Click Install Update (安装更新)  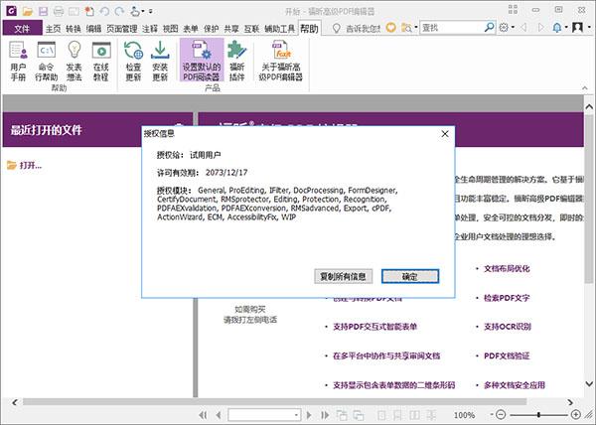[160, 62]
